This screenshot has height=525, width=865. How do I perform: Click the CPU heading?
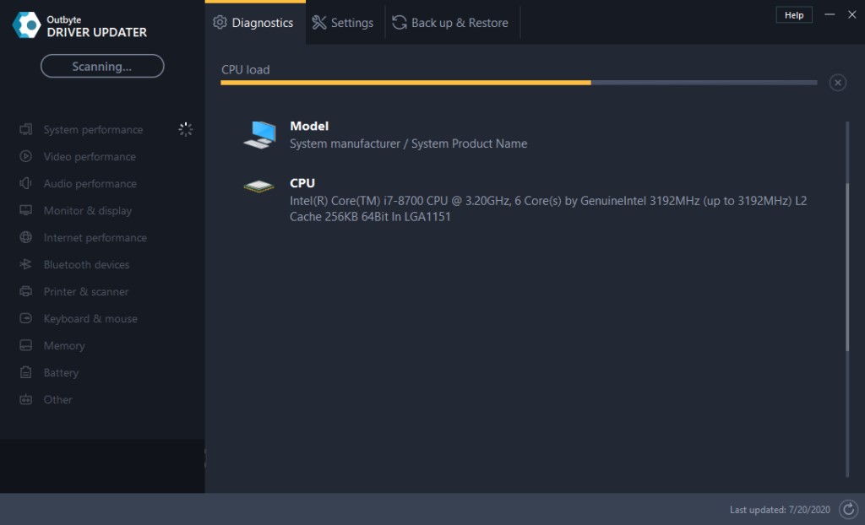point(302,183)
